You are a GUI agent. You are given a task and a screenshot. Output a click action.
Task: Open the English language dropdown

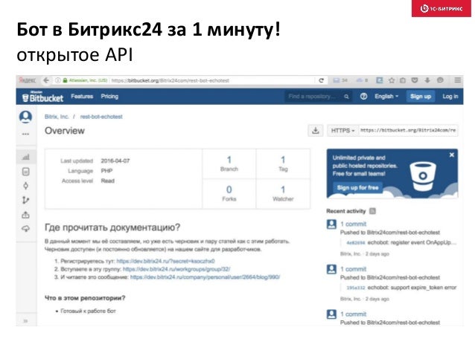click(x=386, y=97)
